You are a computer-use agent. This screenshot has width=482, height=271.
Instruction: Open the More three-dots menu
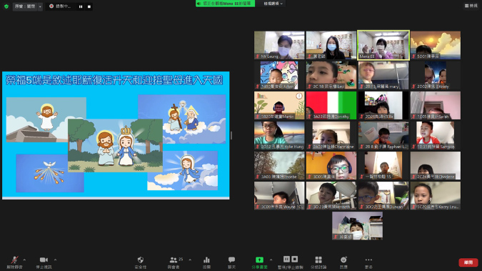[x=368, y=262]
